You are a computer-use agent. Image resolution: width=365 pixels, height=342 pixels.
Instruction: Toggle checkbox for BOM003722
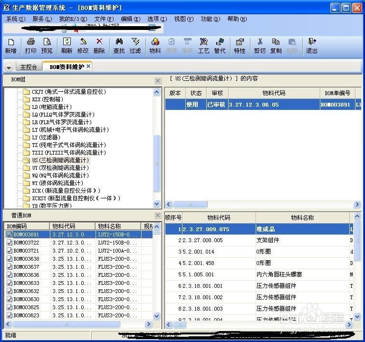tap(10, 243)
